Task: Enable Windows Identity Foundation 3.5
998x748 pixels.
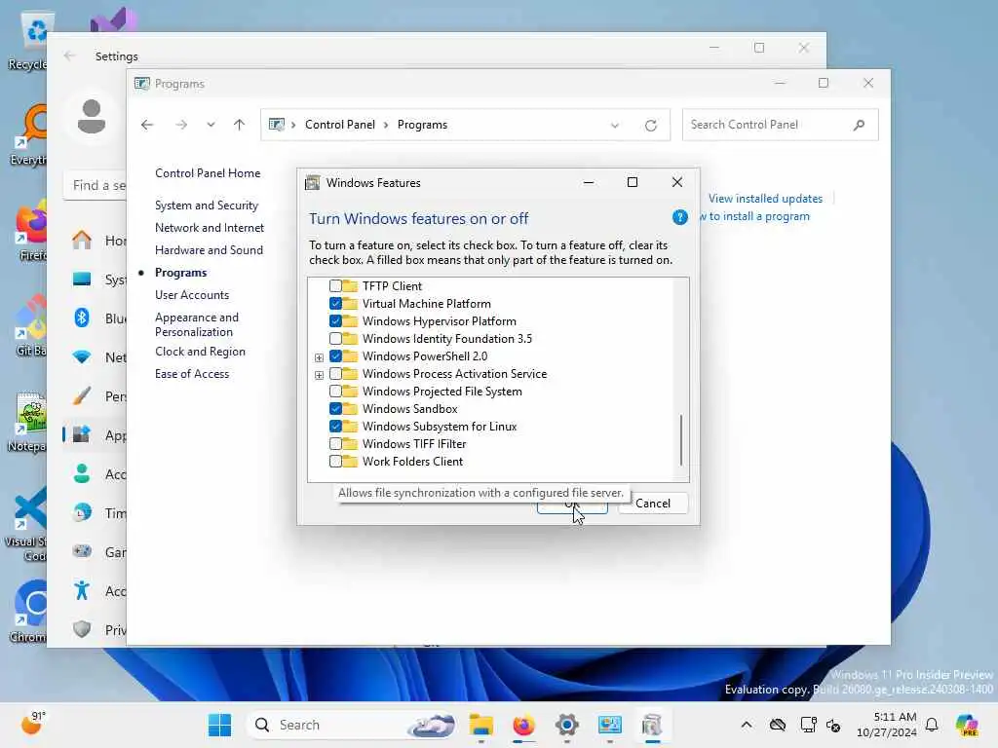Action: (x=335, y=338)
